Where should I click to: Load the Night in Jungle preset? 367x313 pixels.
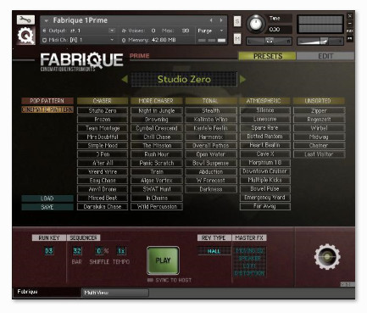157,110
